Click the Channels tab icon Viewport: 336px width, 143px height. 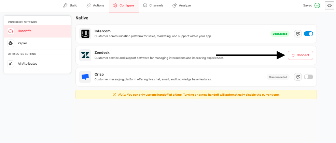pos(145,5)
